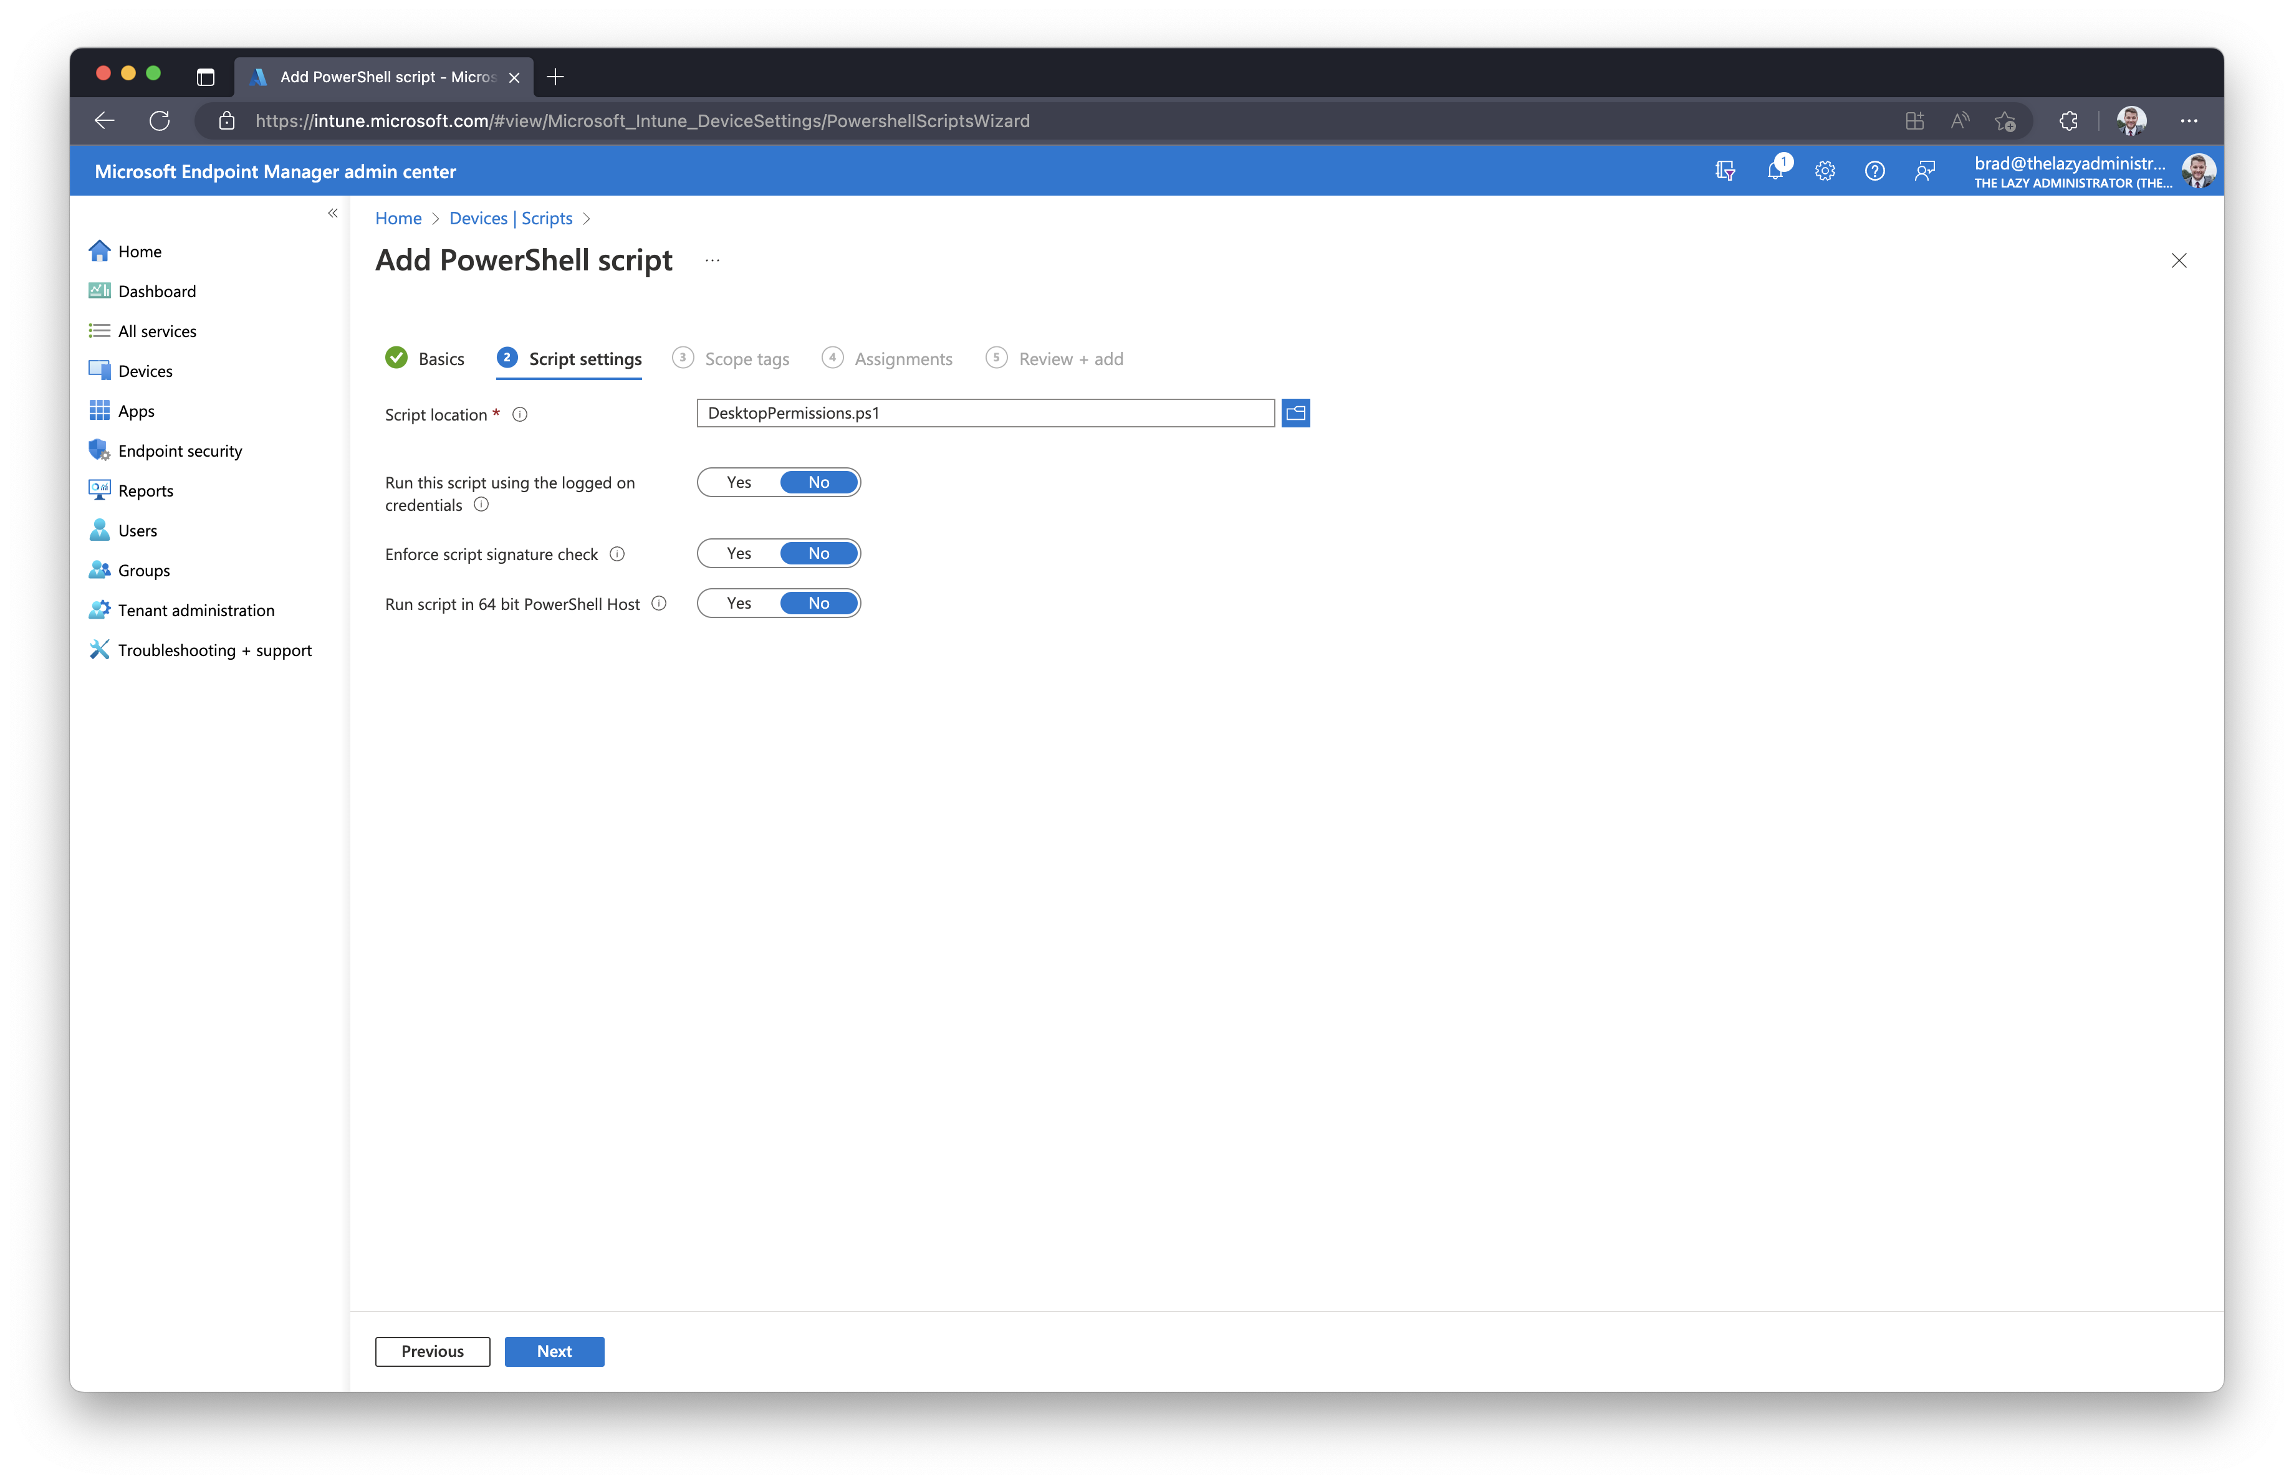This screenshot has height=1484, width=2294.
Task: View site information lock icon
Action: [x=226, y=120]
